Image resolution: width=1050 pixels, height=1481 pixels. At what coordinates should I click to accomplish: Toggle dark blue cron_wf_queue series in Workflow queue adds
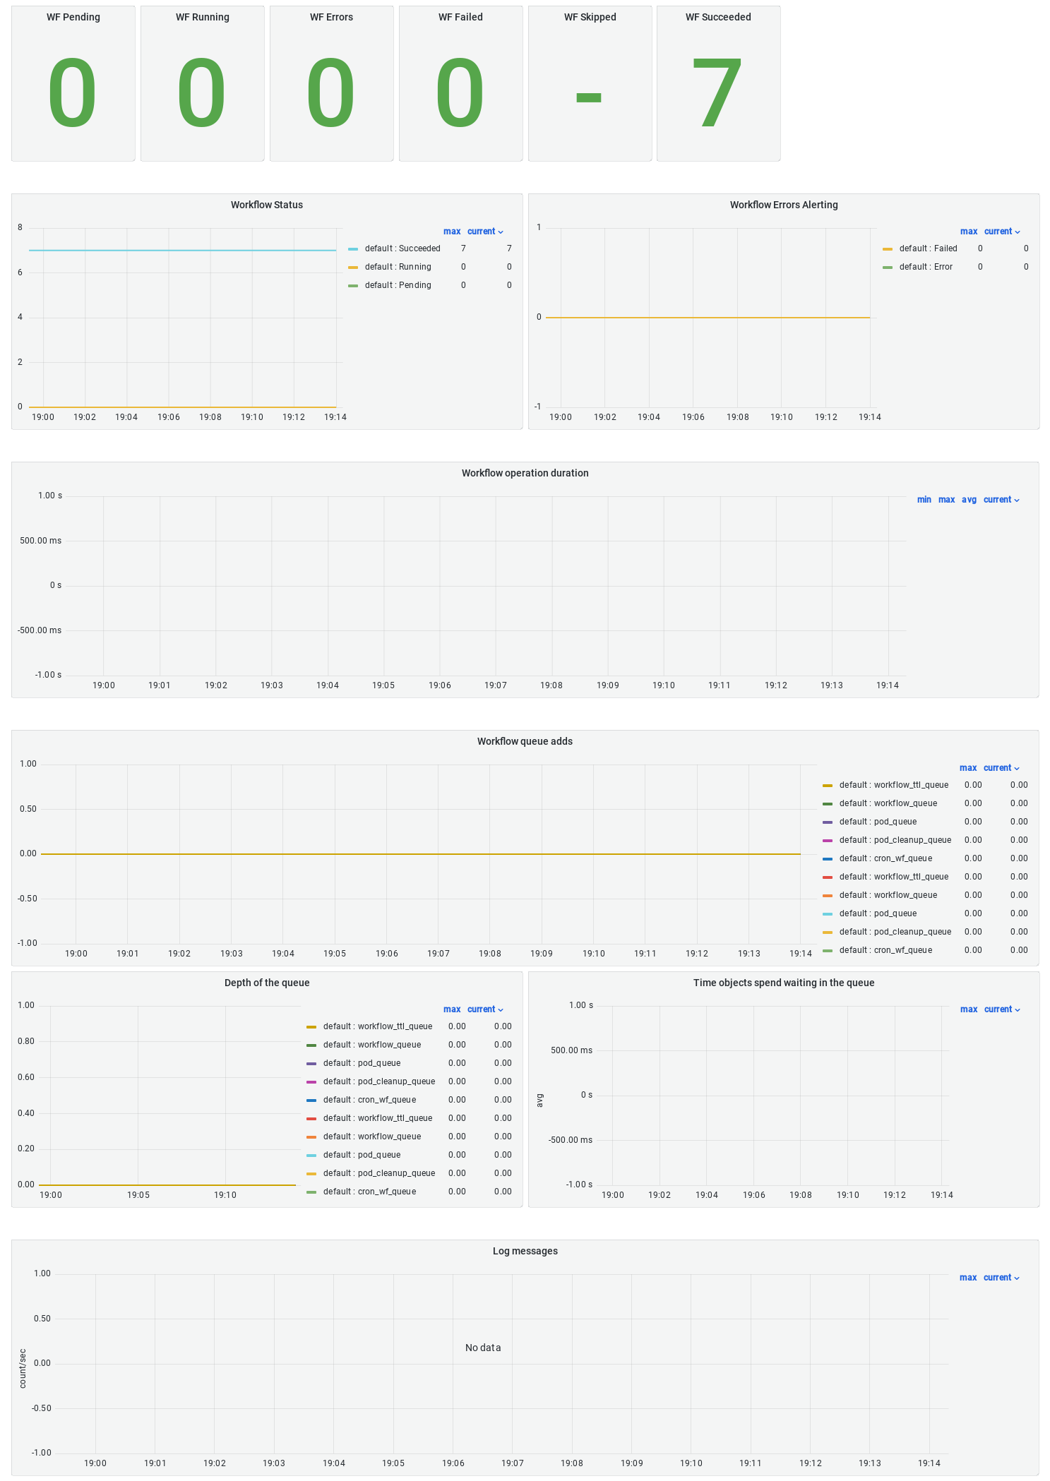tap(885, 858)
